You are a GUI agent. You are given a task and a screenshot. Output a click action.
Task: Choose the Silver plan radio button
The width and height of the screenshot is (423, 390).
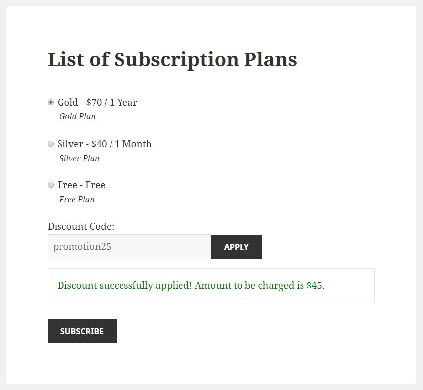(x=51, y=144)
